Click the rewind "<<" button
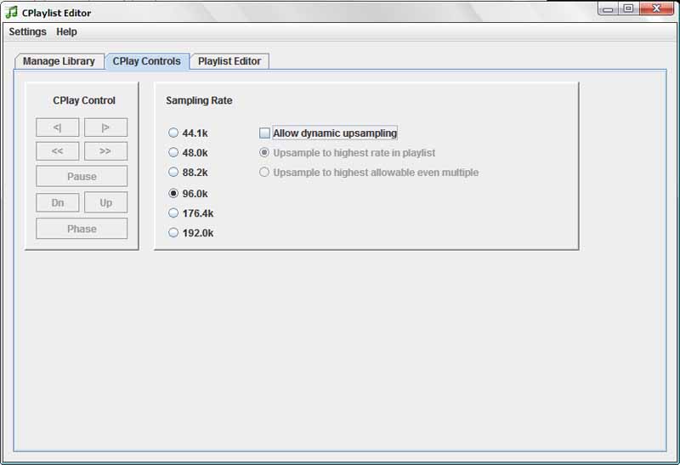Viewport: 680px width, 465px height. click(57, 151)
